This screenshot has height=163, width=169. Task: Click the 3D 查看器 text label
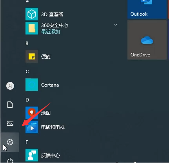pos(52,14)
